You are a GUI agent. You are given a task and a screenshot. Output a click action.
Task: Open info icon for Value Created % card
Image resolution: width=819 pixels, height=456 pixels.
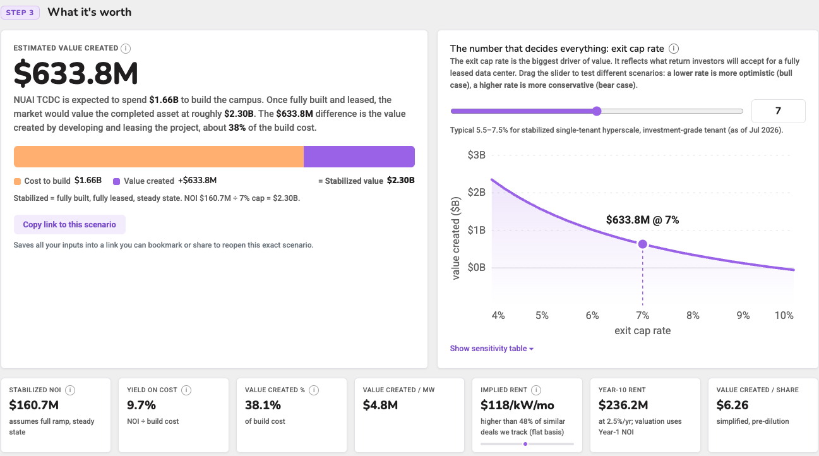click(314, 390)
